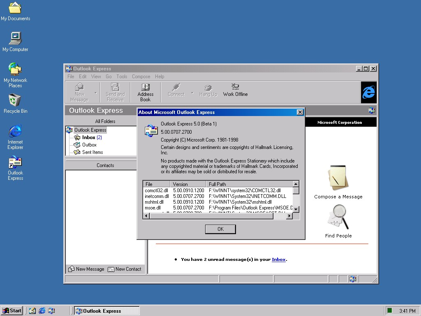
Task: Open the Edit menu
Action: 83,77
